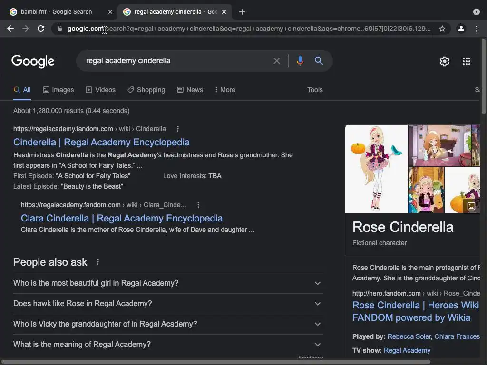The width and height of the screenshot is (487, 365).
Task: Open the Google apps grid
Action: (467, 61)
